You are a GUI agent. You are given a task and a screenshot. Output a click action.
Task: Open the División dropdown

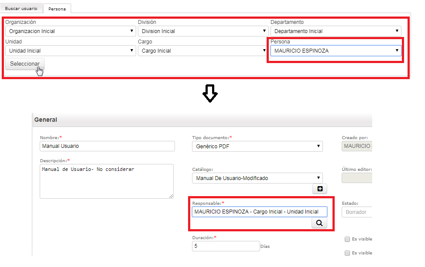pos(203,31)
